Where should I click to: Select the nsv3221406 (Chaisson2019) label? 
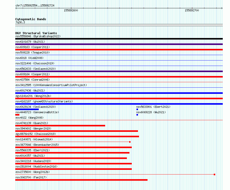coord(35,63)
